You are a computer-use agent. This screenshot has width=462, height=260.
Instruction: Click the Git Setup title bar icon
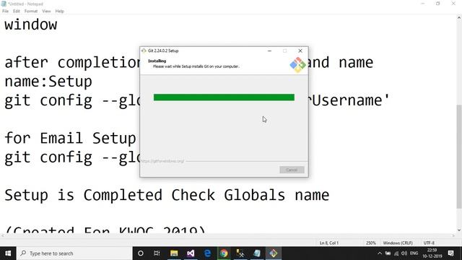[x=144, y=51]
